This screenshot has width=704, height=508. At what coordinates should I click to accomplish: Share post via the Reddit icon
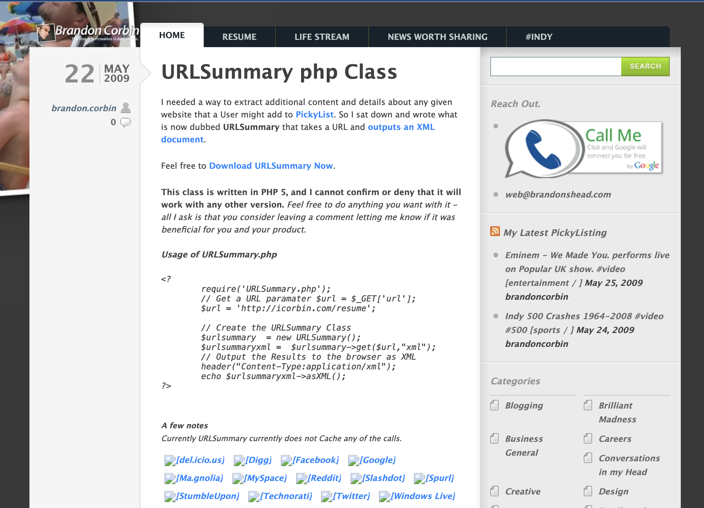pos(301,478)
